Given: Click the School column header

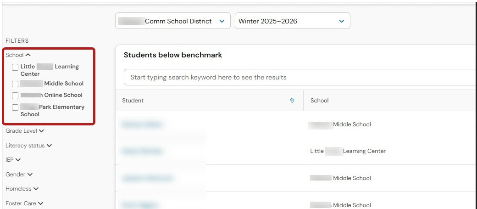Looking at the screenshot, I should 319,101.
